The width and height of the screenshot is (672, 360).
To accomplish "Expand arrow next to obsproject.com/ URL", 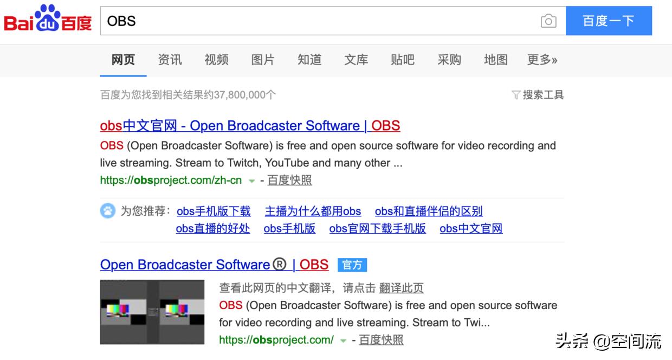I will click(x=343, y=340).
